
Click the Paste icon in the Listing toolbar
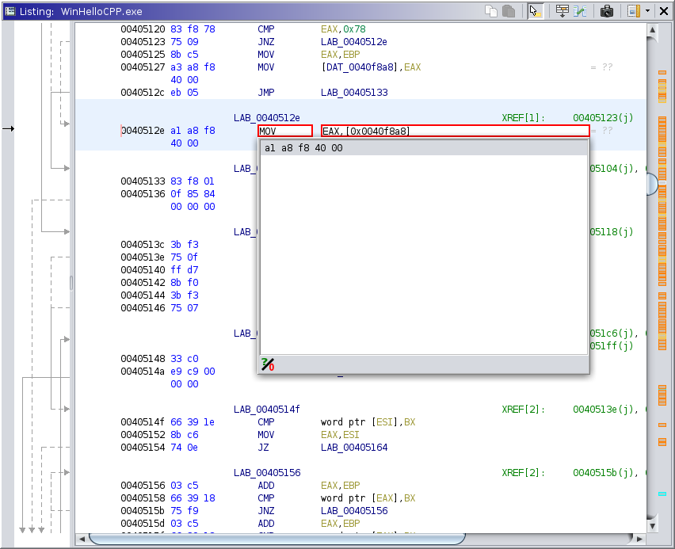[509, 11]
